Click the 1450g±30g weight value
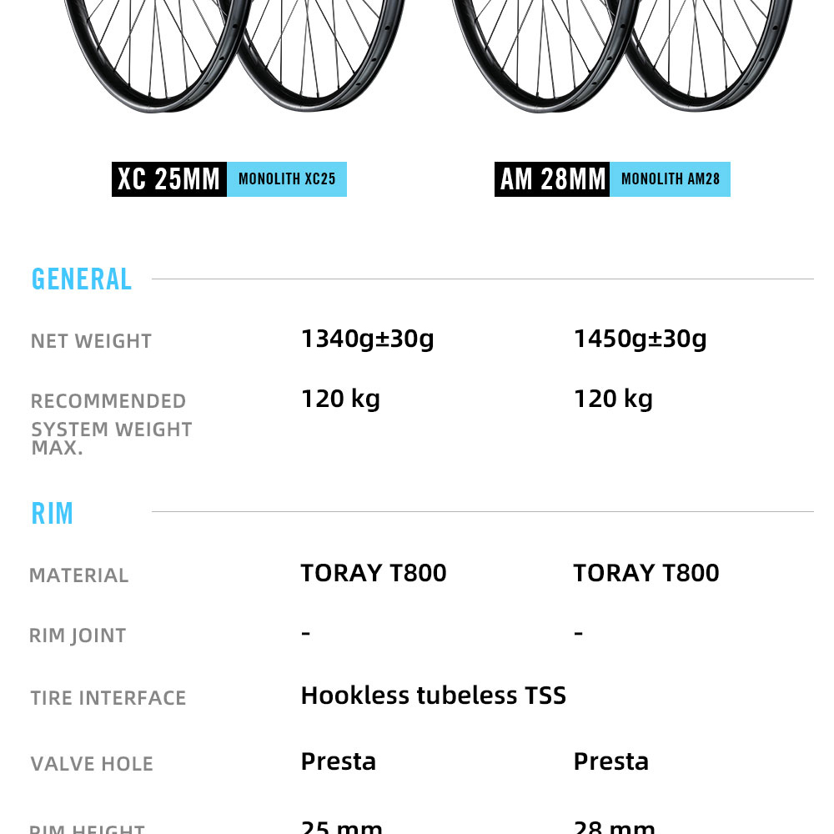The width and height of the screenshot is (834, 834). coord(640,339)
